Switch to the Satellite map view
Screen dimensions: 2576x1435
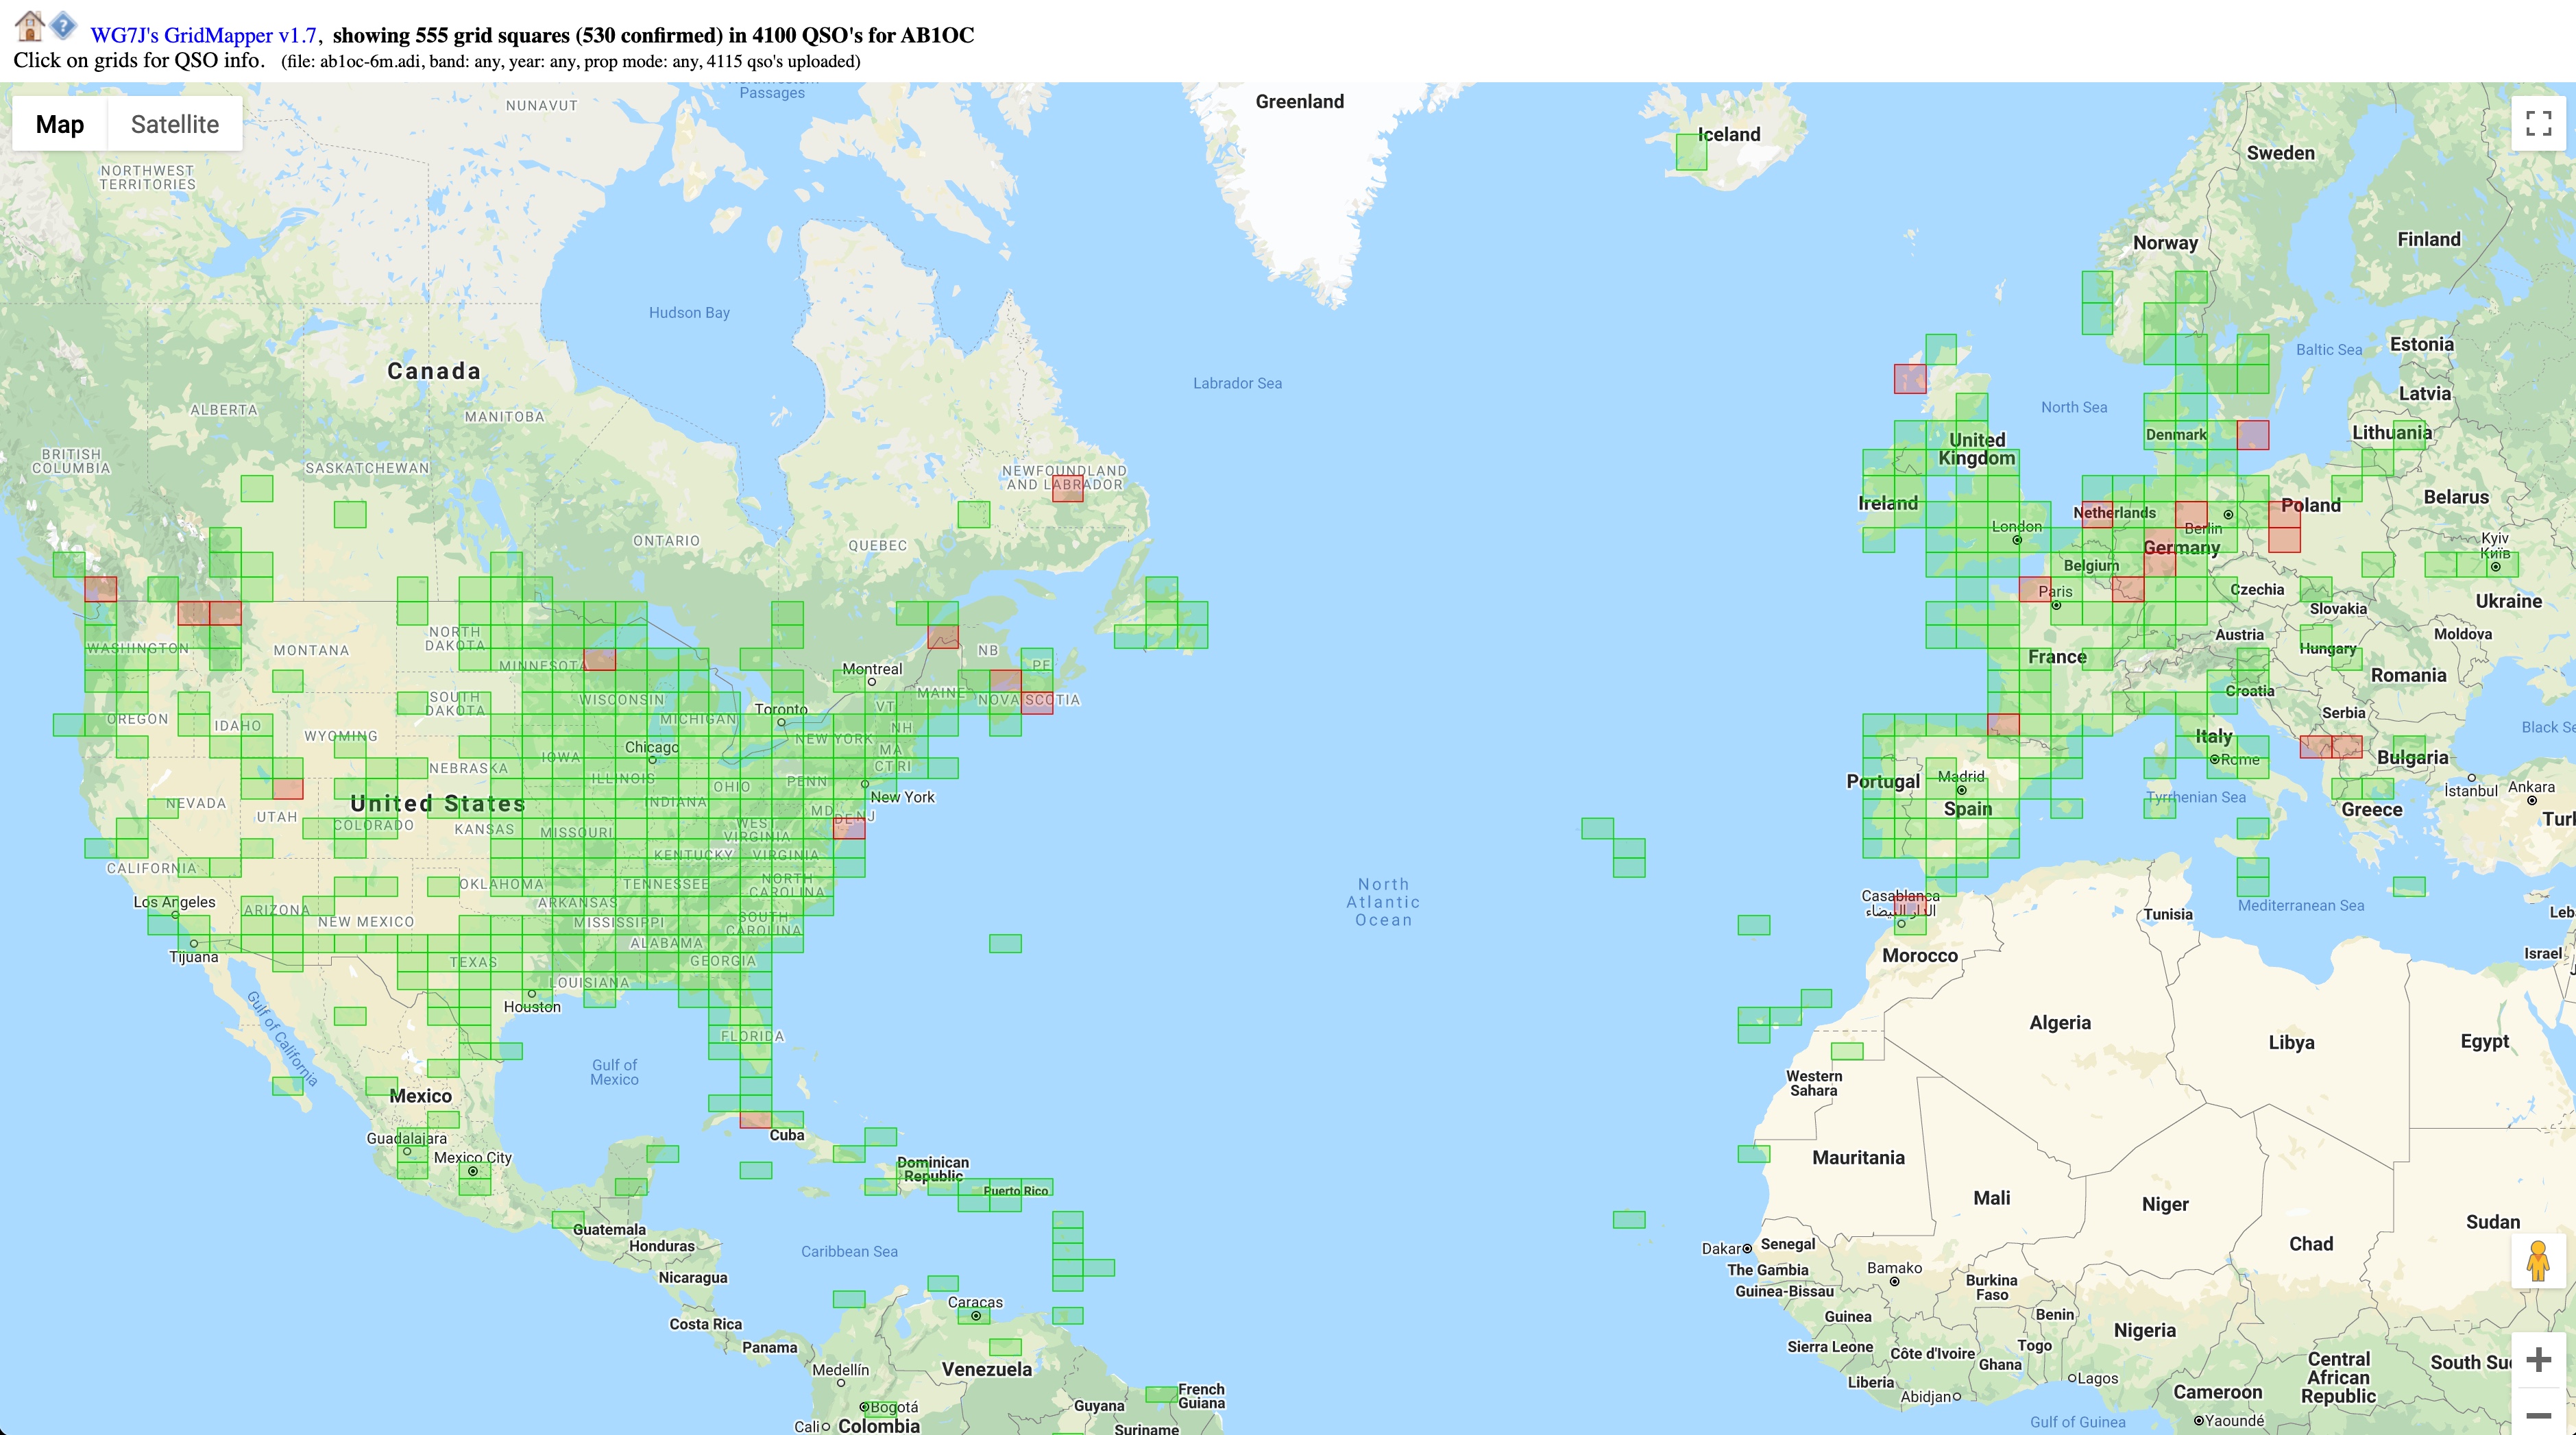[175, 124]
